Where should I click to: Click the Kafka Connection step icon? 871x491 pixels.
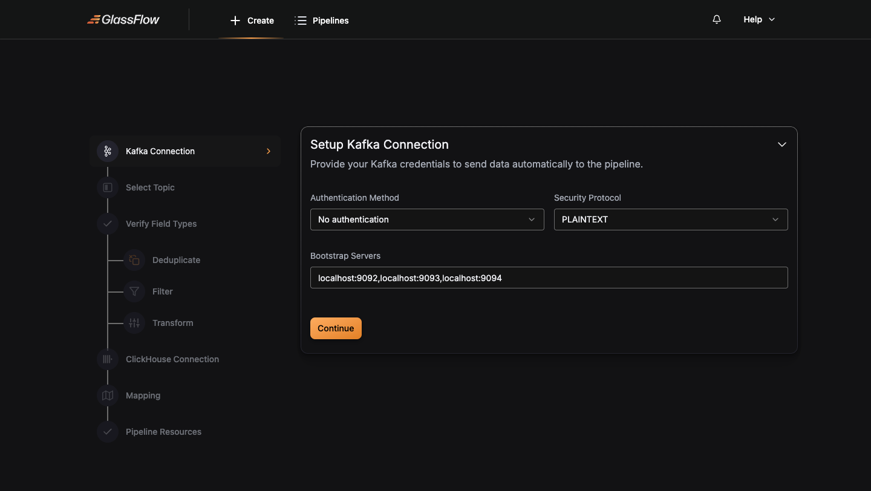(x=108, y=151)
